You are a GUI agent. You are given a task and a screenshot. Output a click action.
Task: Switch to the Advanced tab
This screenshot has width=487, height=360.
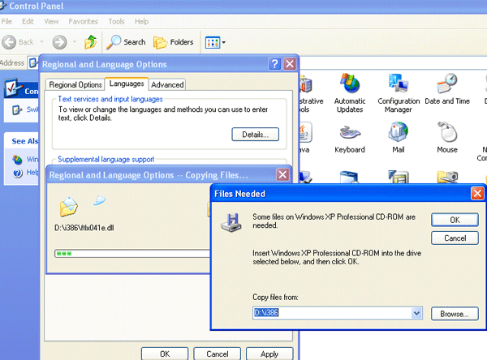167,84
